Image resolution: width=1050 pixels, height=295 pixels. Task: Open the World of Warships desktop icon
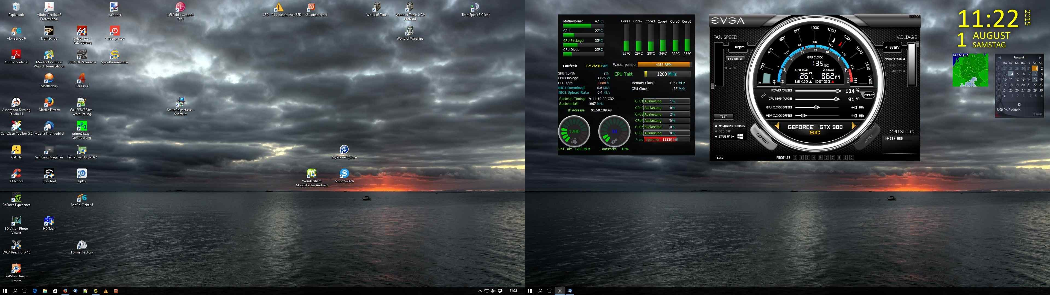[x=410, y=31]
